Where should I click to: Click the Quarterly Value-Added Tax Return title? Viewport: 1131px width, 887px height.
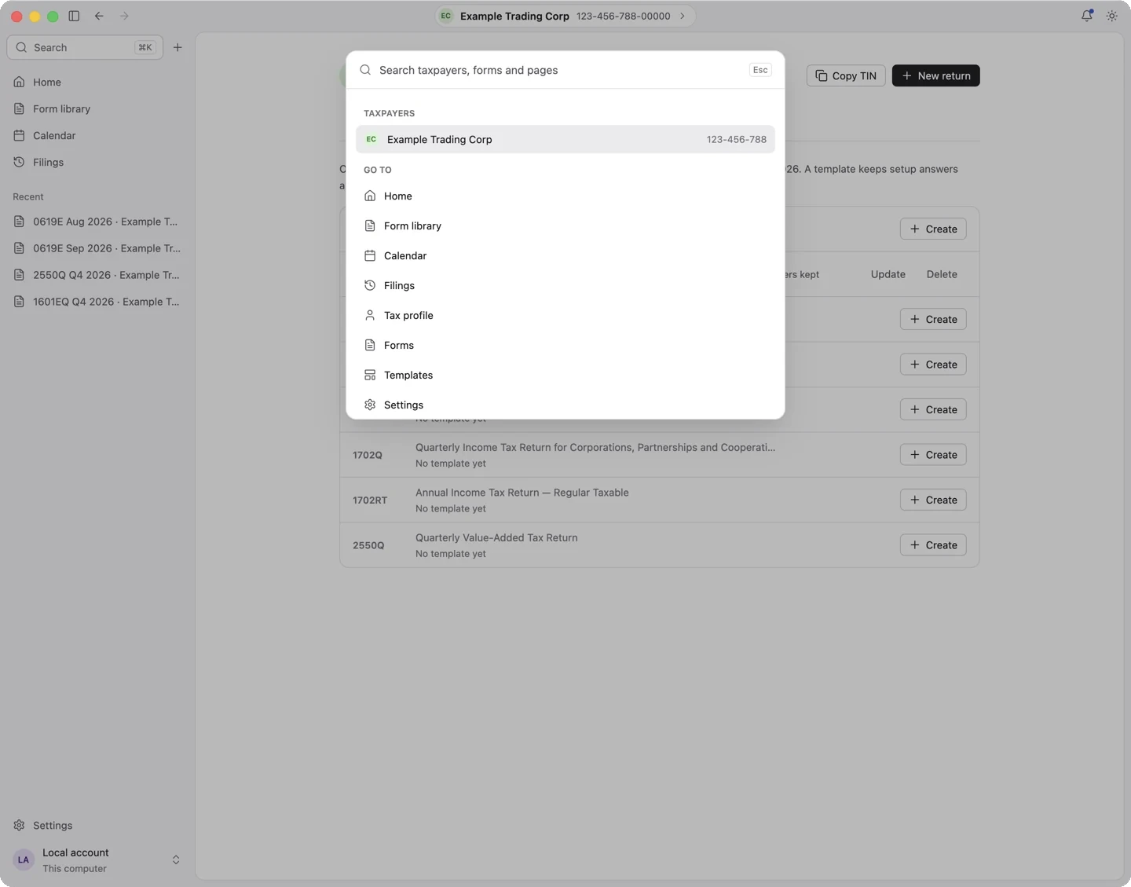[x=496, y=537]
